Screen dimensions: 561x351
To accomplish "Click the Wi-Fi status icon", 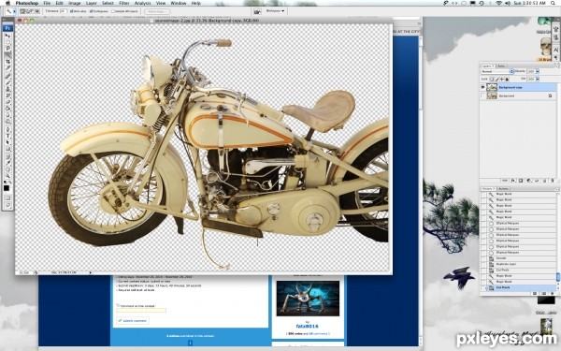I will 498,3.
